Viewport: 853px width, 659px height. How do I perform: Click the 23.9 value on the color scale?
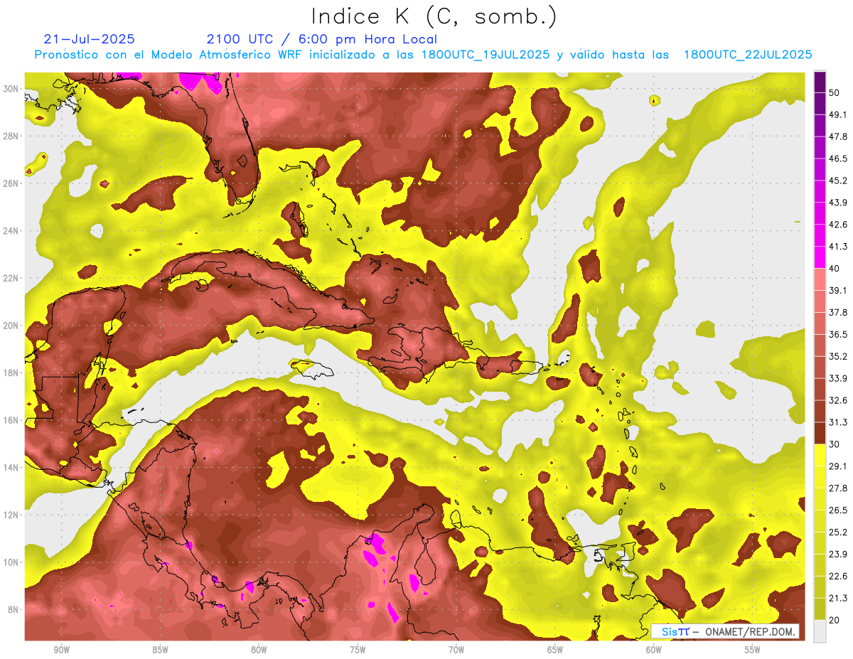coord(838,554)
